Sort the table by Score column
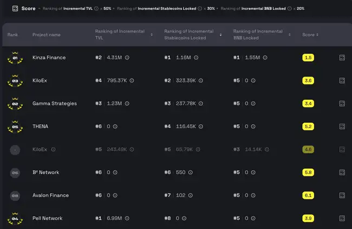 point(317,35)
